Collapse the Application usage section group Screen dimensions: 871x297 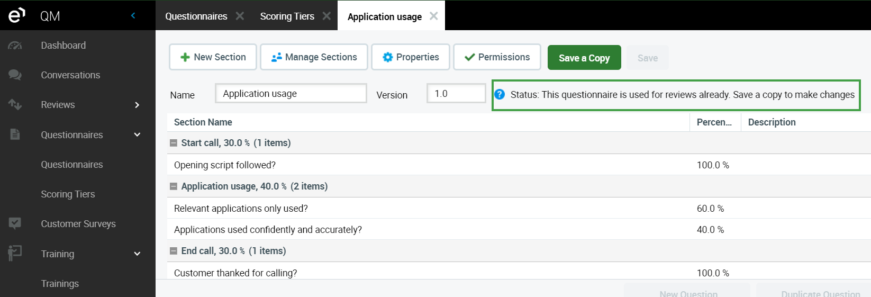pyautogui.click(x=173, y=186)
